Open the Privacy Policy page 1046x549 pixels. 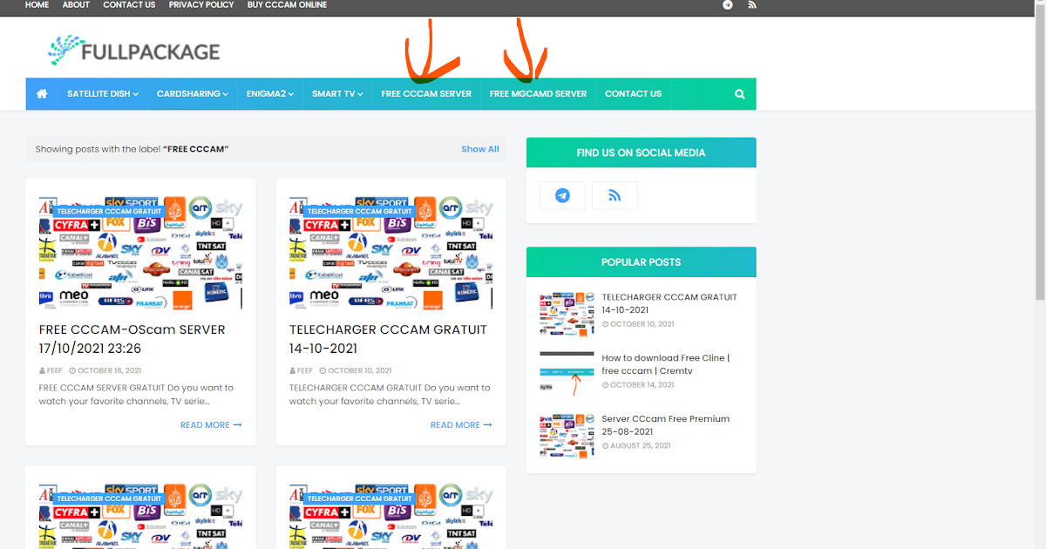point(201,5)
